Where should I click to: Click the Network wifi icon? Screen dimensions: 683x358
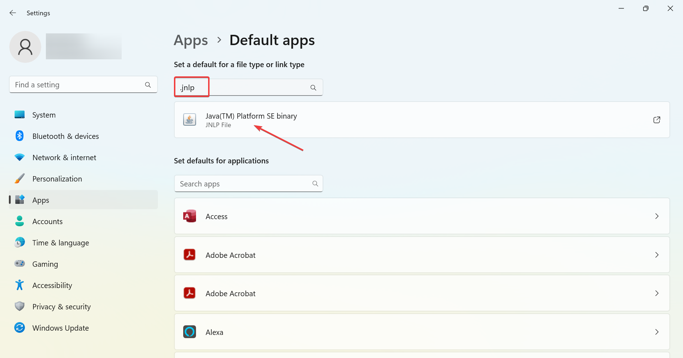[x=20, y=157]
